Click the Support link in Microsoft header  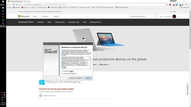coord(56,16)
